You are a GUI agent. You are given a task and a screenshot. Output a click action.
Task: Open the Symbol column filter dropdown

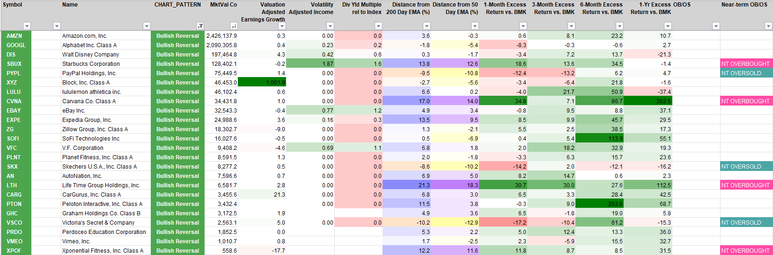[x=27, y=26]
